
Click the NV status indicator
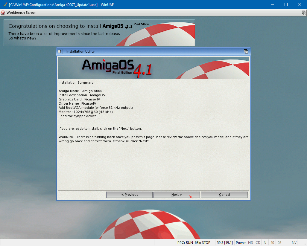point(294,243)
